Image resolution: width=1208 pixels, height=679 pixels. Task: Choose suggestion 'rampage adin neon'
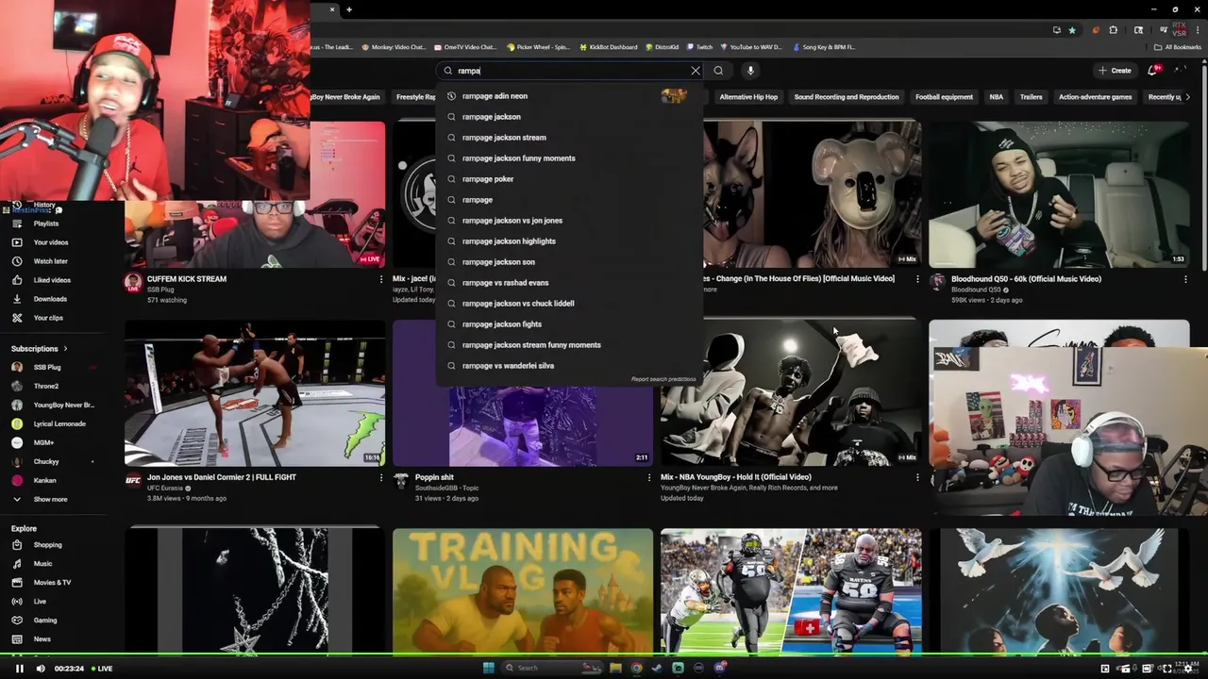(x=570, y=96)
